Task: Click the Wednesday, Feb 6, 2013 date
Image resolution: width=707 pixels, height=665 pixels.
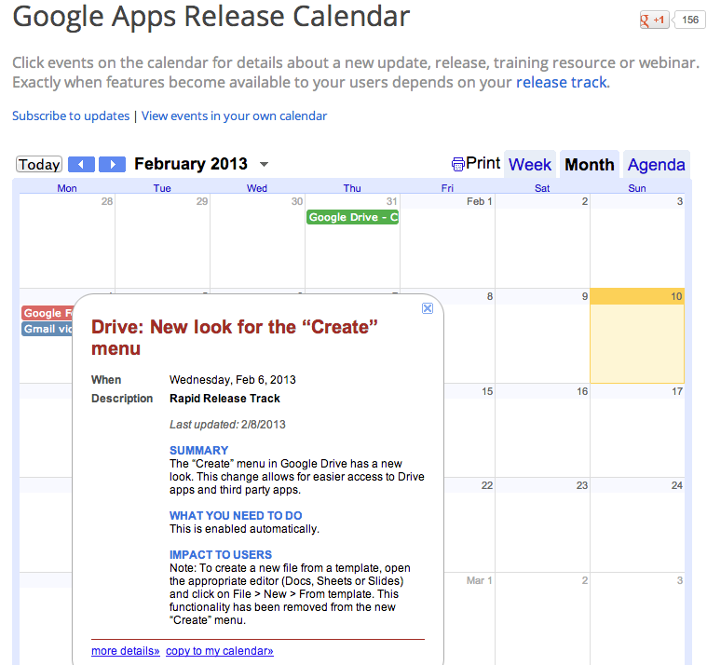Action: (233, 380)
